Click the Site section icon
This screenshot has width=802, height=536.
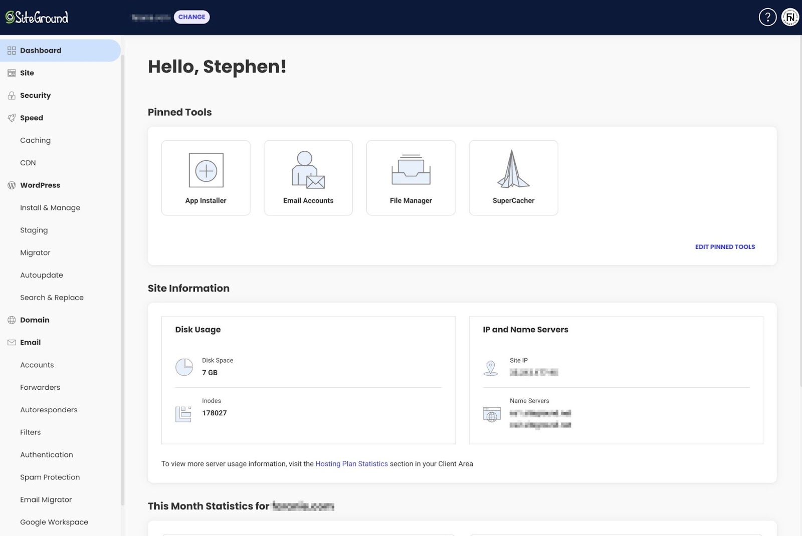(x=12, y=73)
